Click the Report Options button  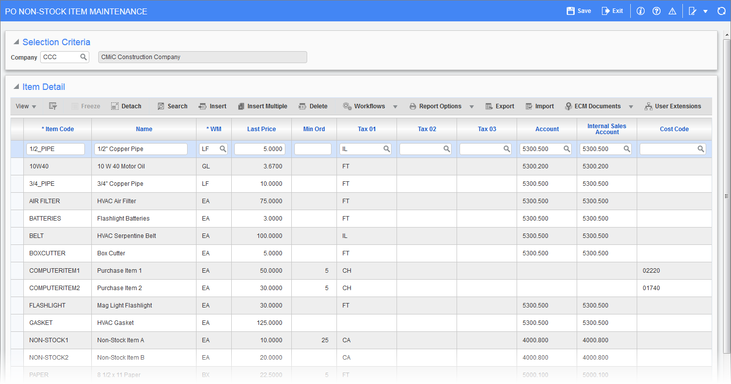pyautogui.click(x=435, y=106)
